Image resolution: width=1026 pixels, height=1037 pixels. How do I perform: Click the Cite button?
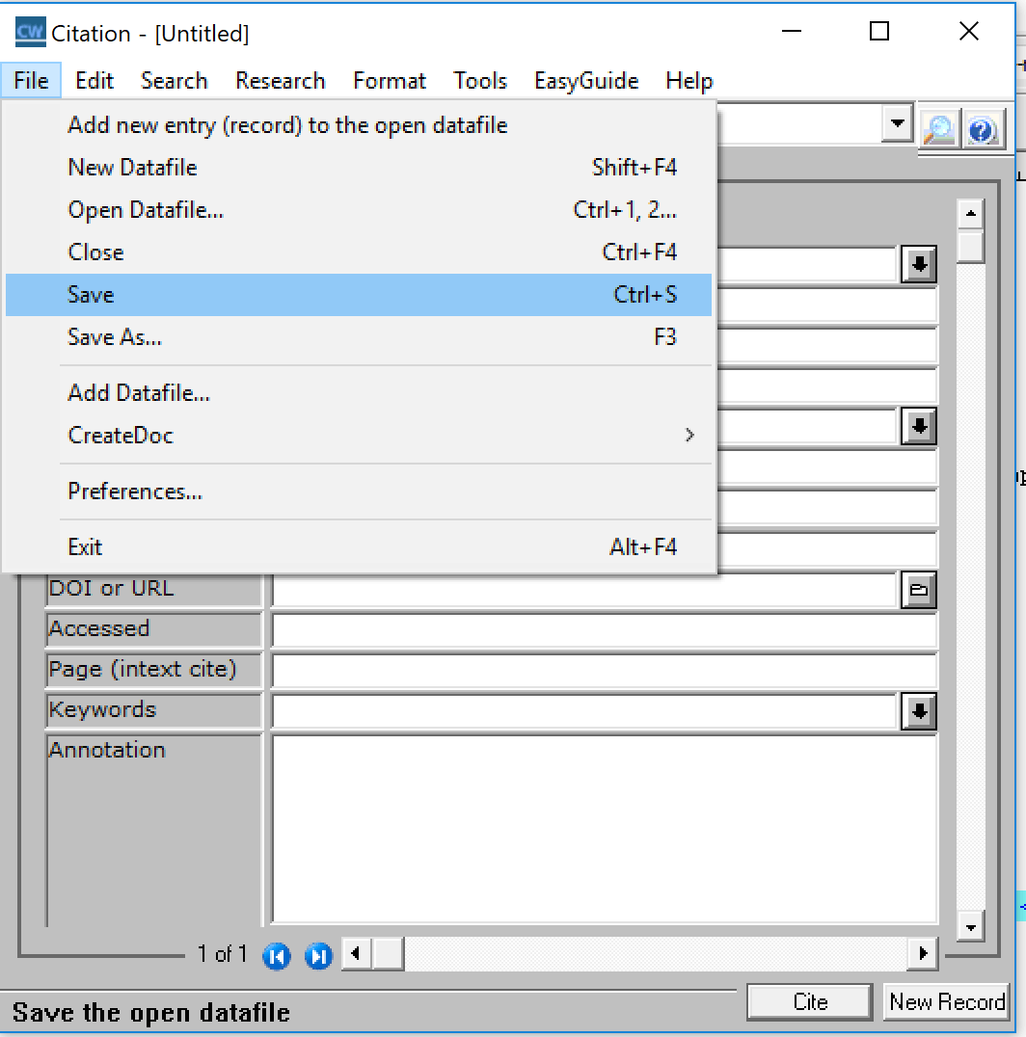tap(810, 1002)
